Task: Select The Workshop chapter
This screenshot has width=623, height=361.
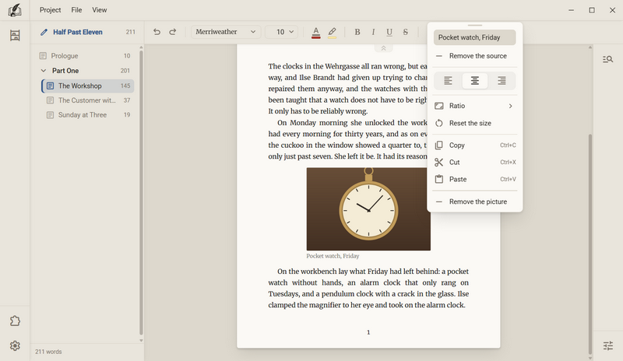Action: pos(87,86)
